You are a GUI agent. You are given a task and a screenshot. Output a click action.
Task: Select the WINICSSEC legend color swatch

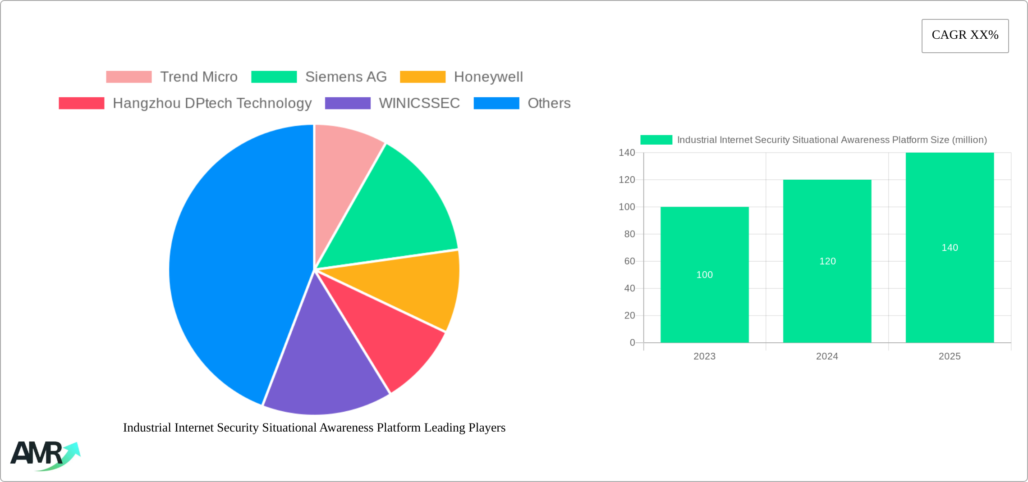347,103
